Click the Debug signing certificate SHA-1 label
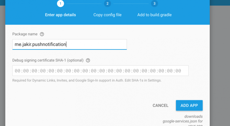Image resolution: width=230 pixels, height=126 pixels. point(48,61)
